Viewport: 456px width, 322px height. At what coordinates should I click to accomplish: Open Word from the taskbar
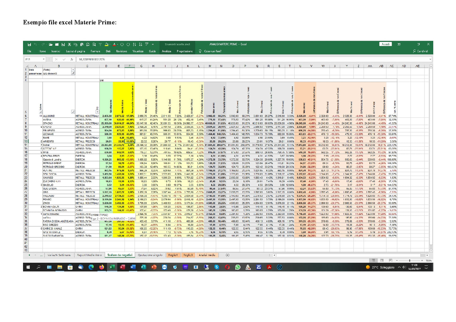(133, 267)
